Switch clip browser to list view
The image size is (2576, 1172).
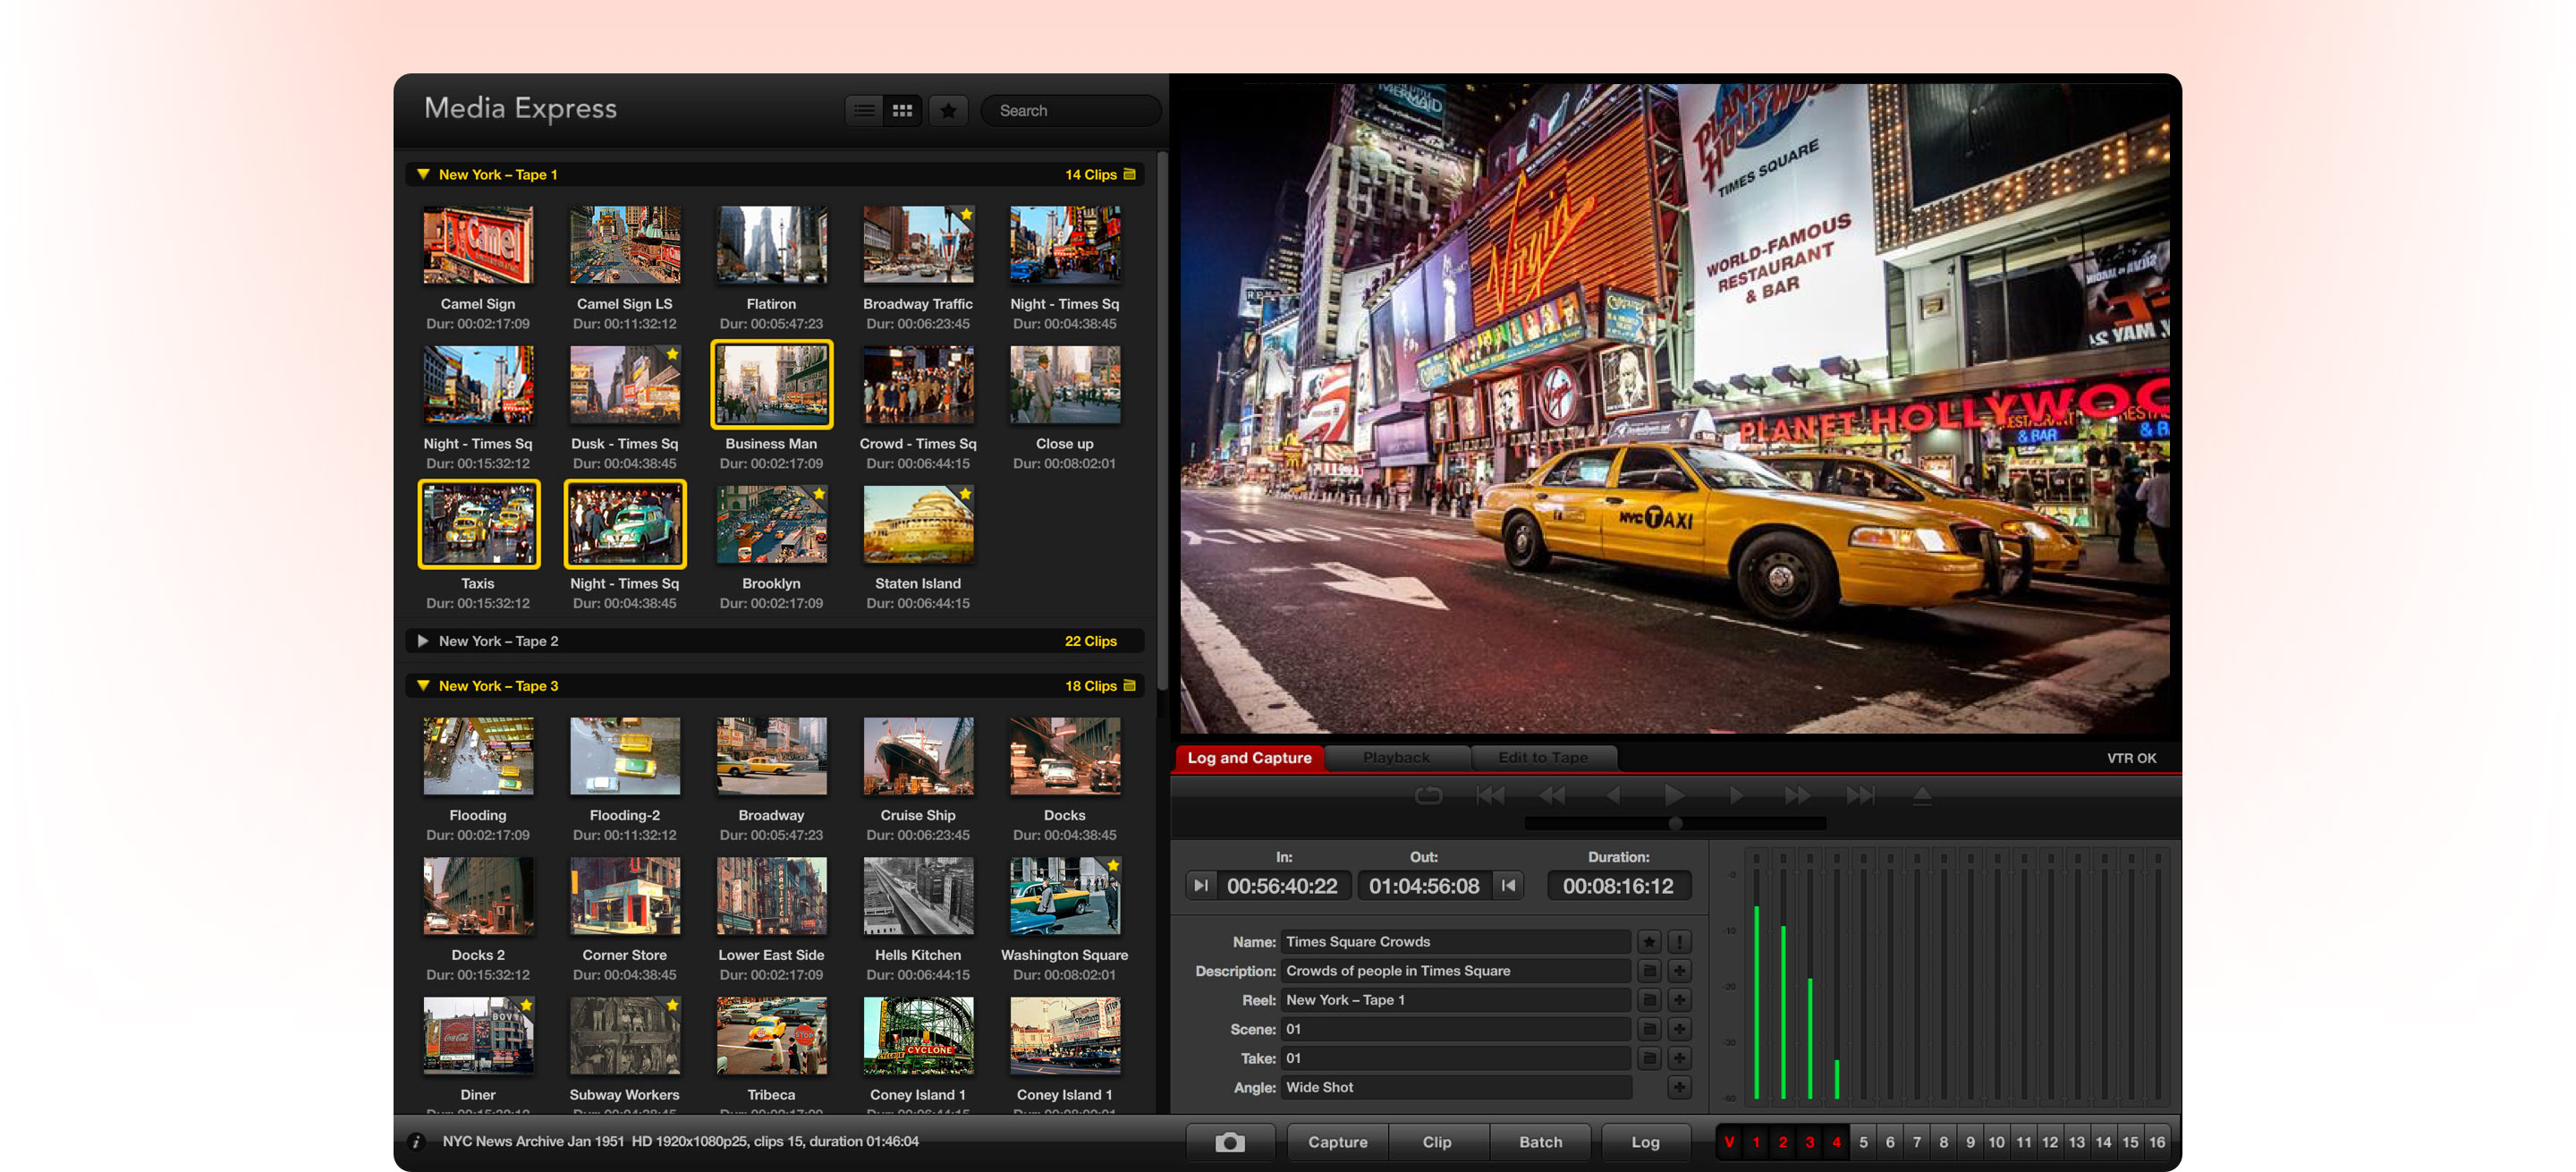pos(864,110)
